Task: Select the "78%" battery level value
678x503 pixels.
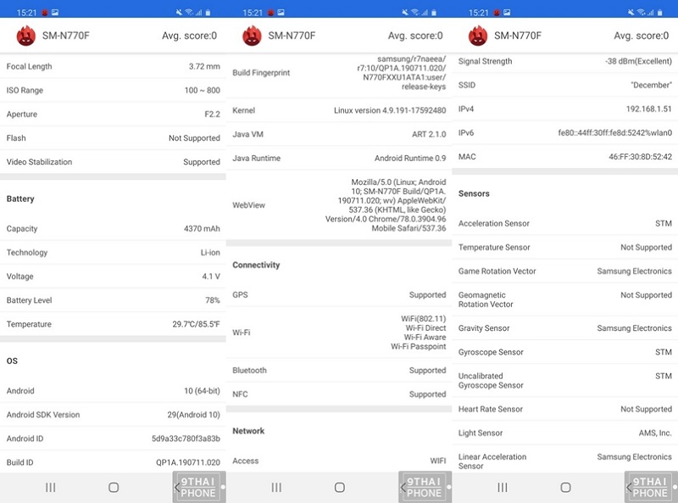Action: [213, 300]
